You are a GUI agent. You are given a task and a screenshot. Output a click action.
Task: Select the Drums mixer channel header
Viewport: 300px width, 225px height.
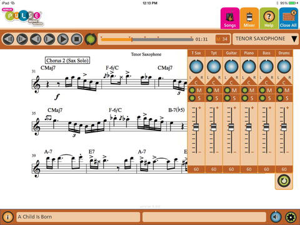click(284, 53)
